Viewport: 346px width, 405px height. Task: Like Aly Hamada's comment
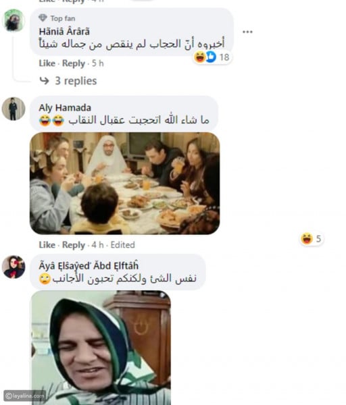(47, 245)
